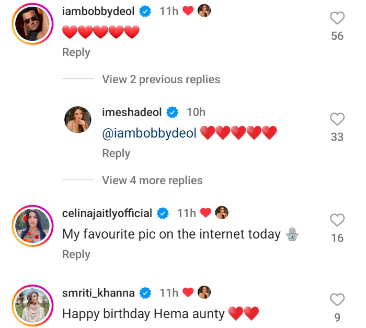Open smriti_khanna profile picture
This screenshot has height=328, width=366.
pos(30,305)
